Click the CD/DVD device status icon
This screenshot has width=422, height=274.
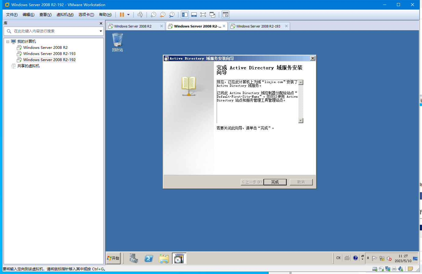[x=381, y=269]
